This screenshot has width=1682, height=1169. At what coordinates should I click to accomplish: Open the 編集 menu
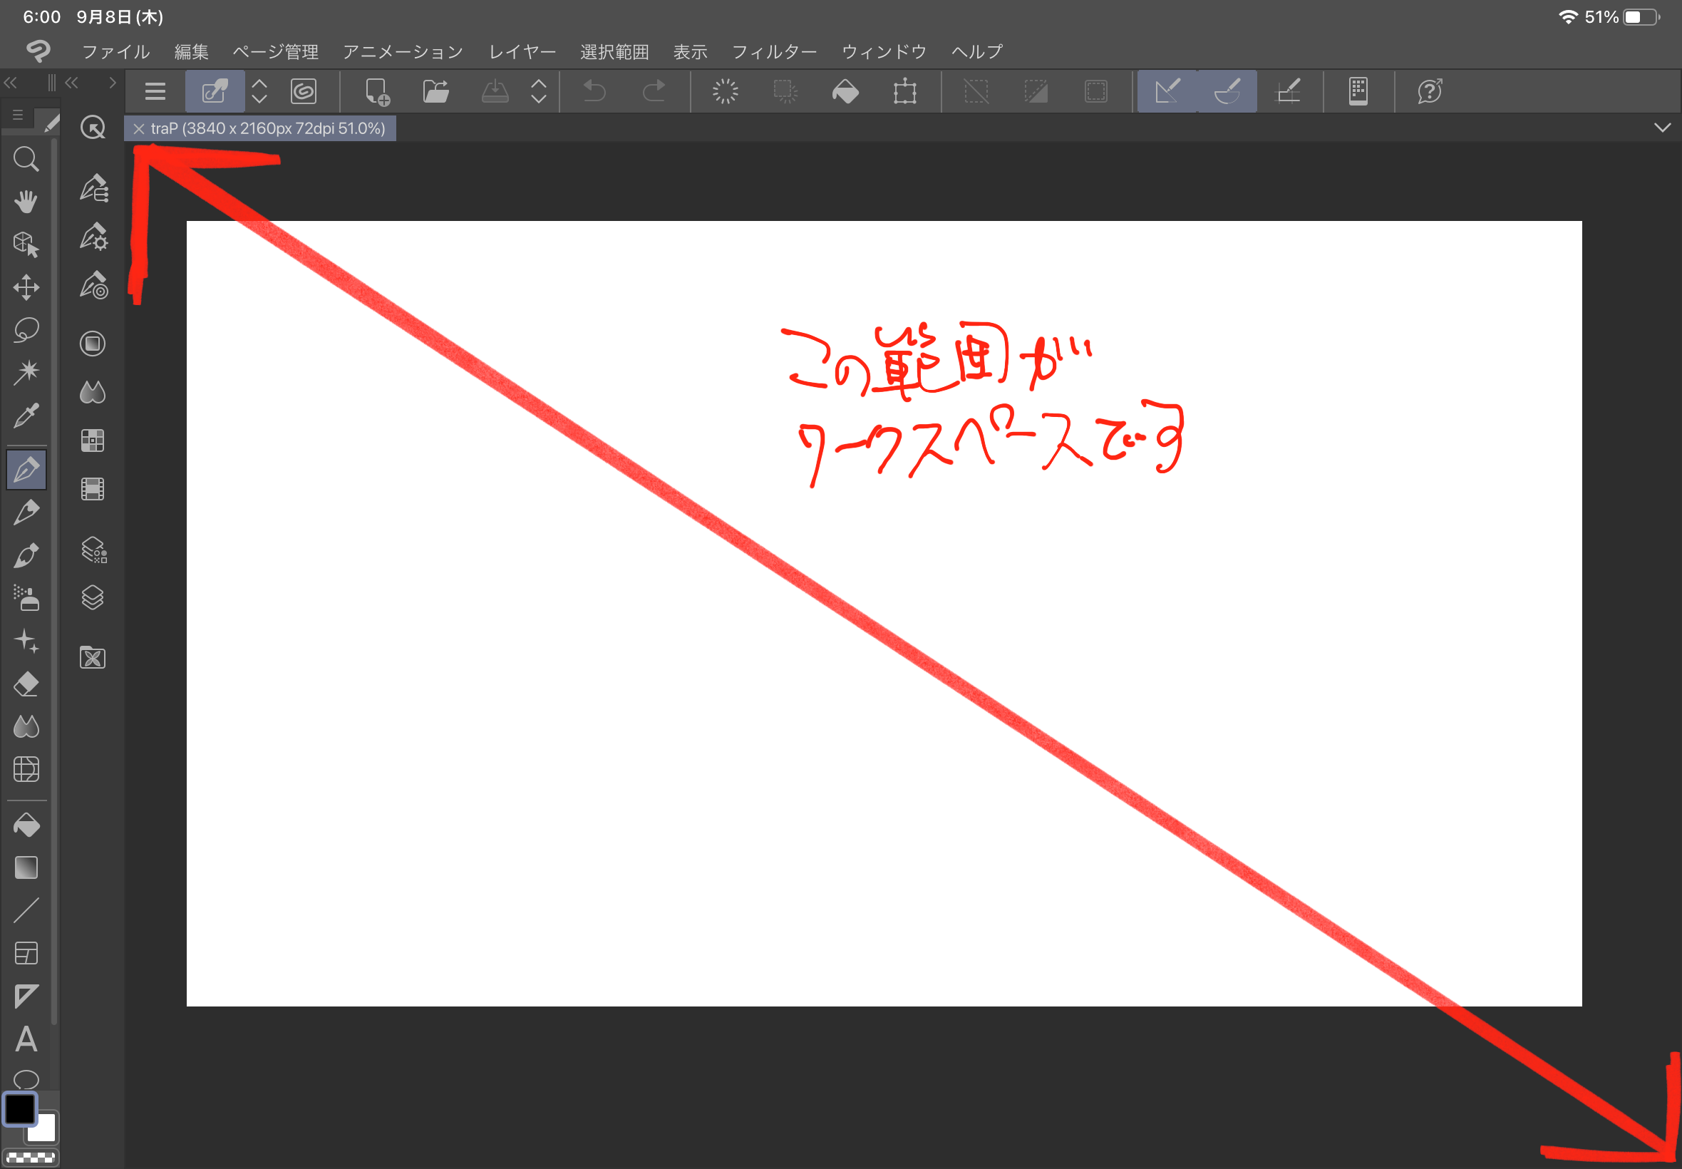[x=191, y=51]
